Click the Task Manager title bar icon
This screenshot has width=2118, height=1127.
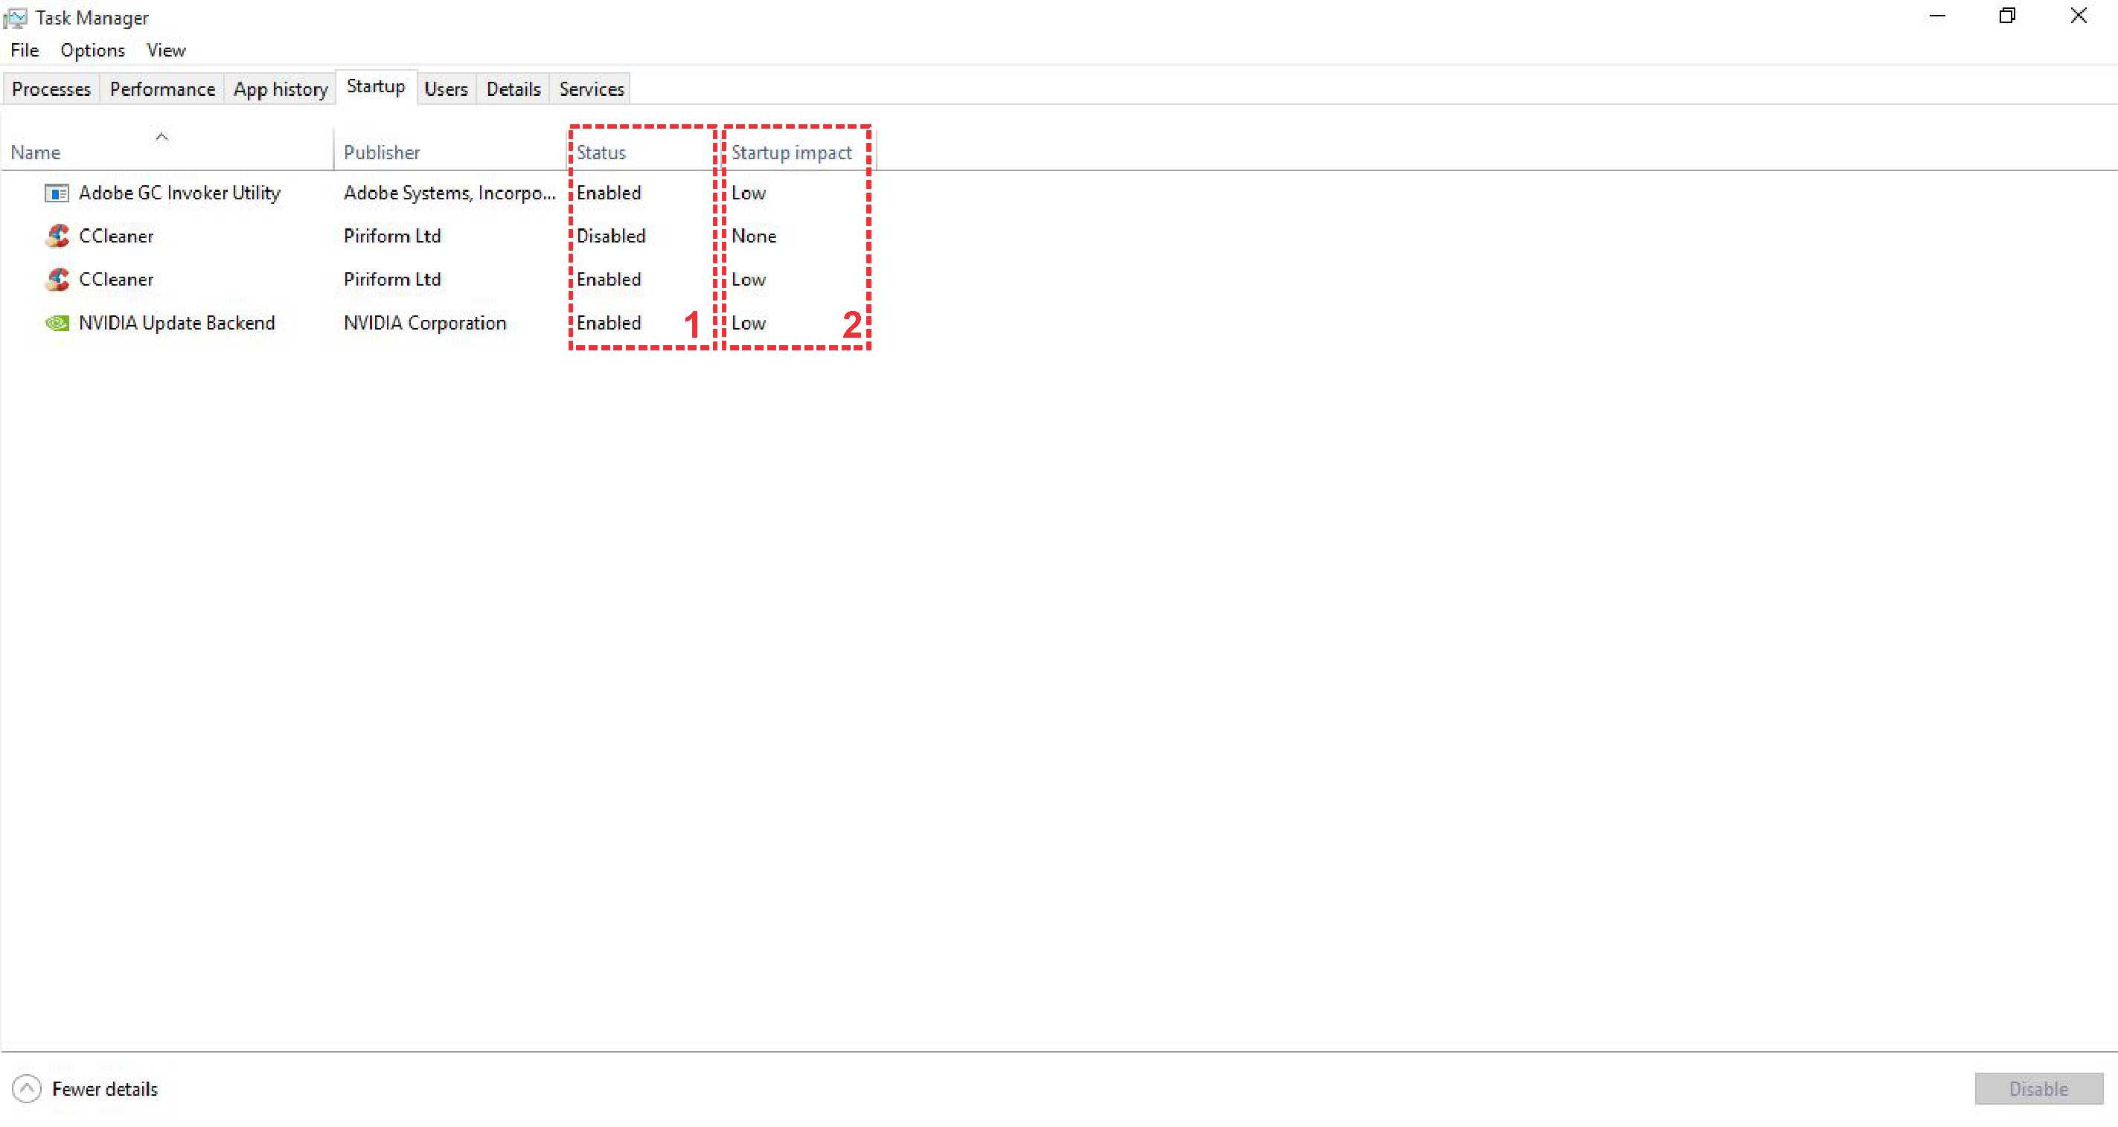[16, 17]
